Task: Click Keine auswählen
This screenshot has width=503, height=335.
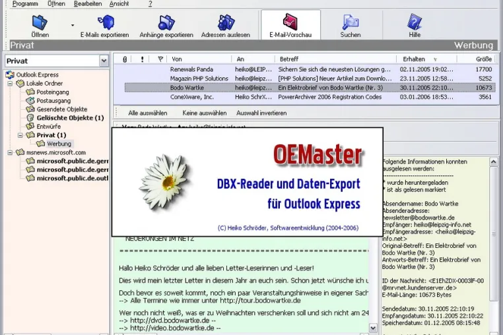Action: pos(205,113)
